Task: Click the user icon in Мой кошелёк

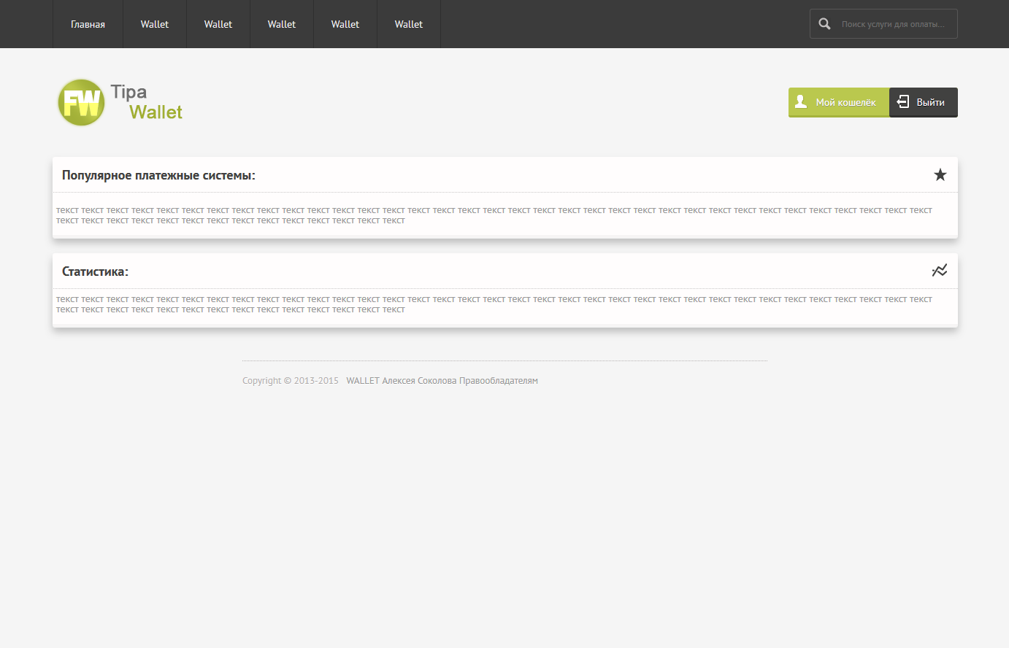Action: (x=801, y=101)
